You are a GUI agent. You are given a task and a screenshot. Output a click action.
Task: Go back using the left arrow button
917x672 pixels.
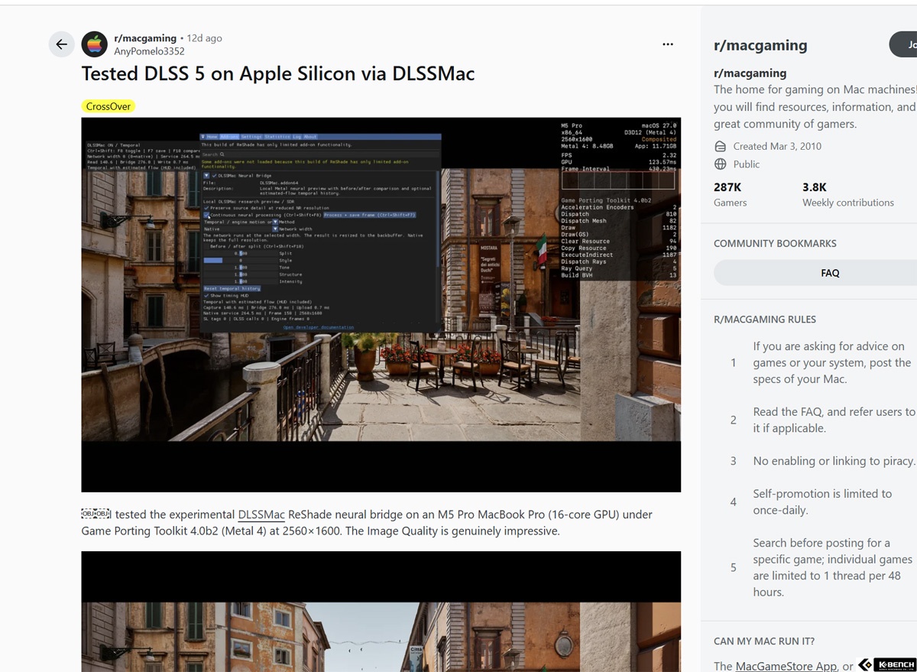62,44
